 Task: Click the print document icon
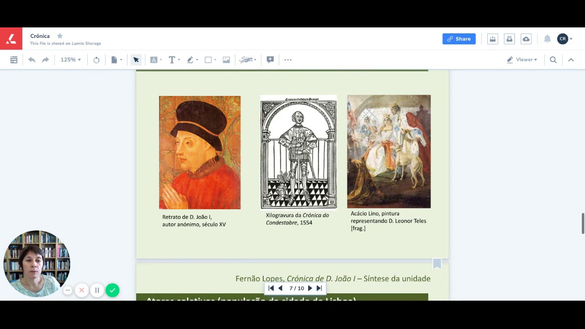[x=510, y=39]
